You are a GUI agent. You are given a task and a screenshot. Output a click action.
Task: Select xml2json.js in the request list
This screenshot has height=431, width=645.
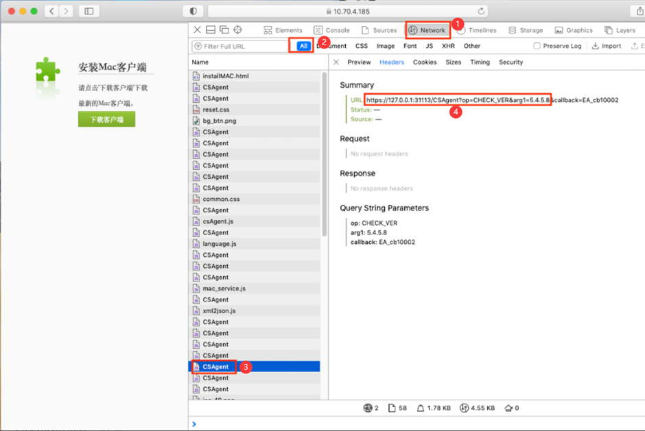254,310
